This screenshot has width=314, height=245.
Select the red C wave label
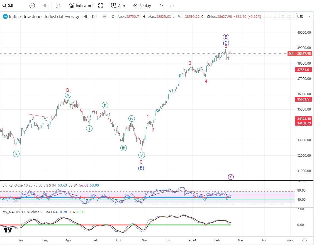141,162
